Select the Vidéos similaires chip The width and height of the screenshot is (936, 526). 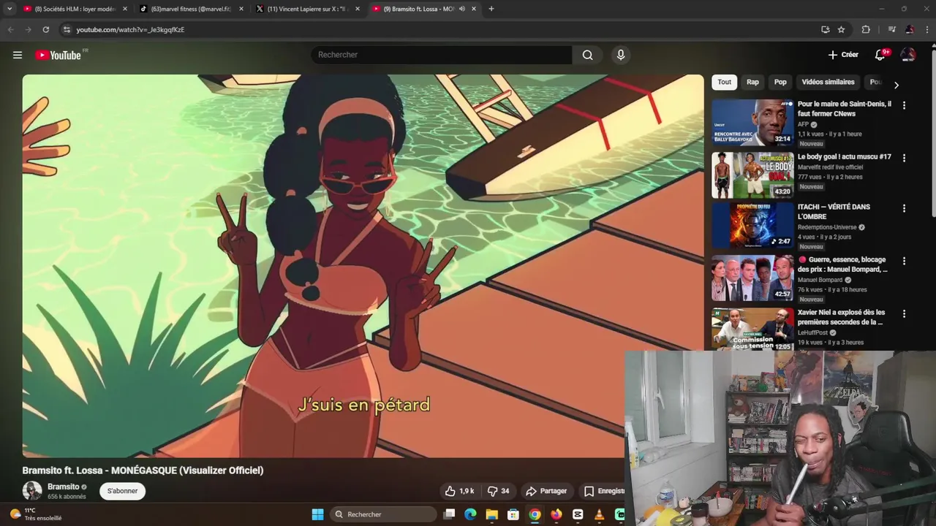pos(828,82)
